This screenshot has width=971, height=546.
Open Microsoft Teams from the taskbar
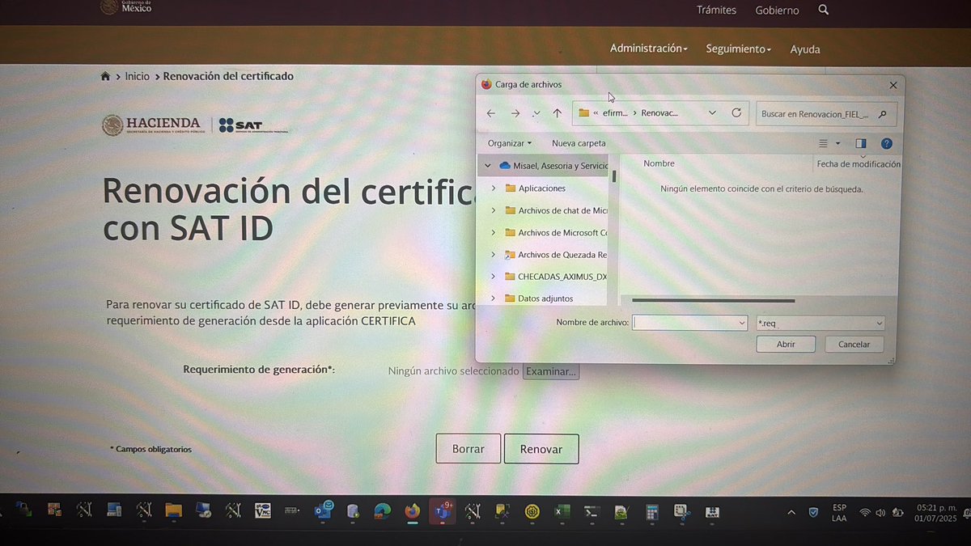pyautogui.click(x=442, y=511)
